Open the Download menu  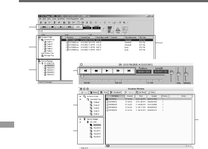point(61,19)
